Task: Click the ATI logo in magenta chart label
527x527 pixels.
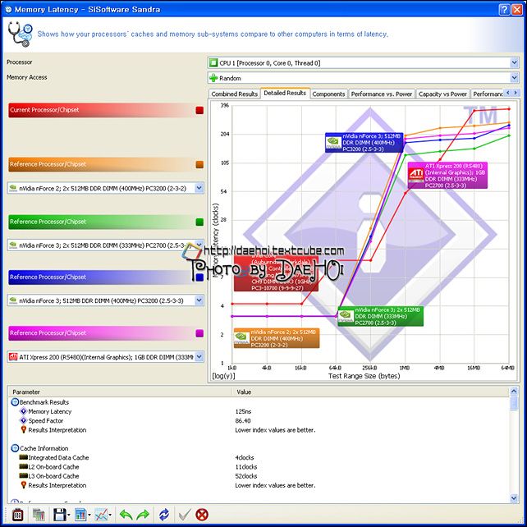Action: 415,175
